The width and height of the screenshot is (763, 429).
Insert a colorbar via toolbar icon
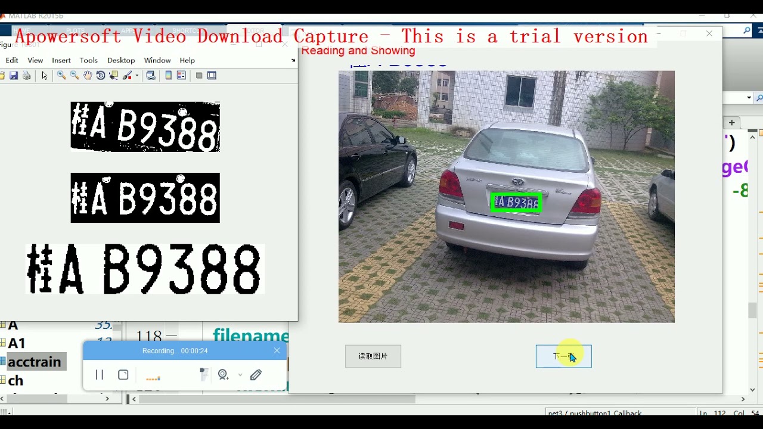pos(169,76)
